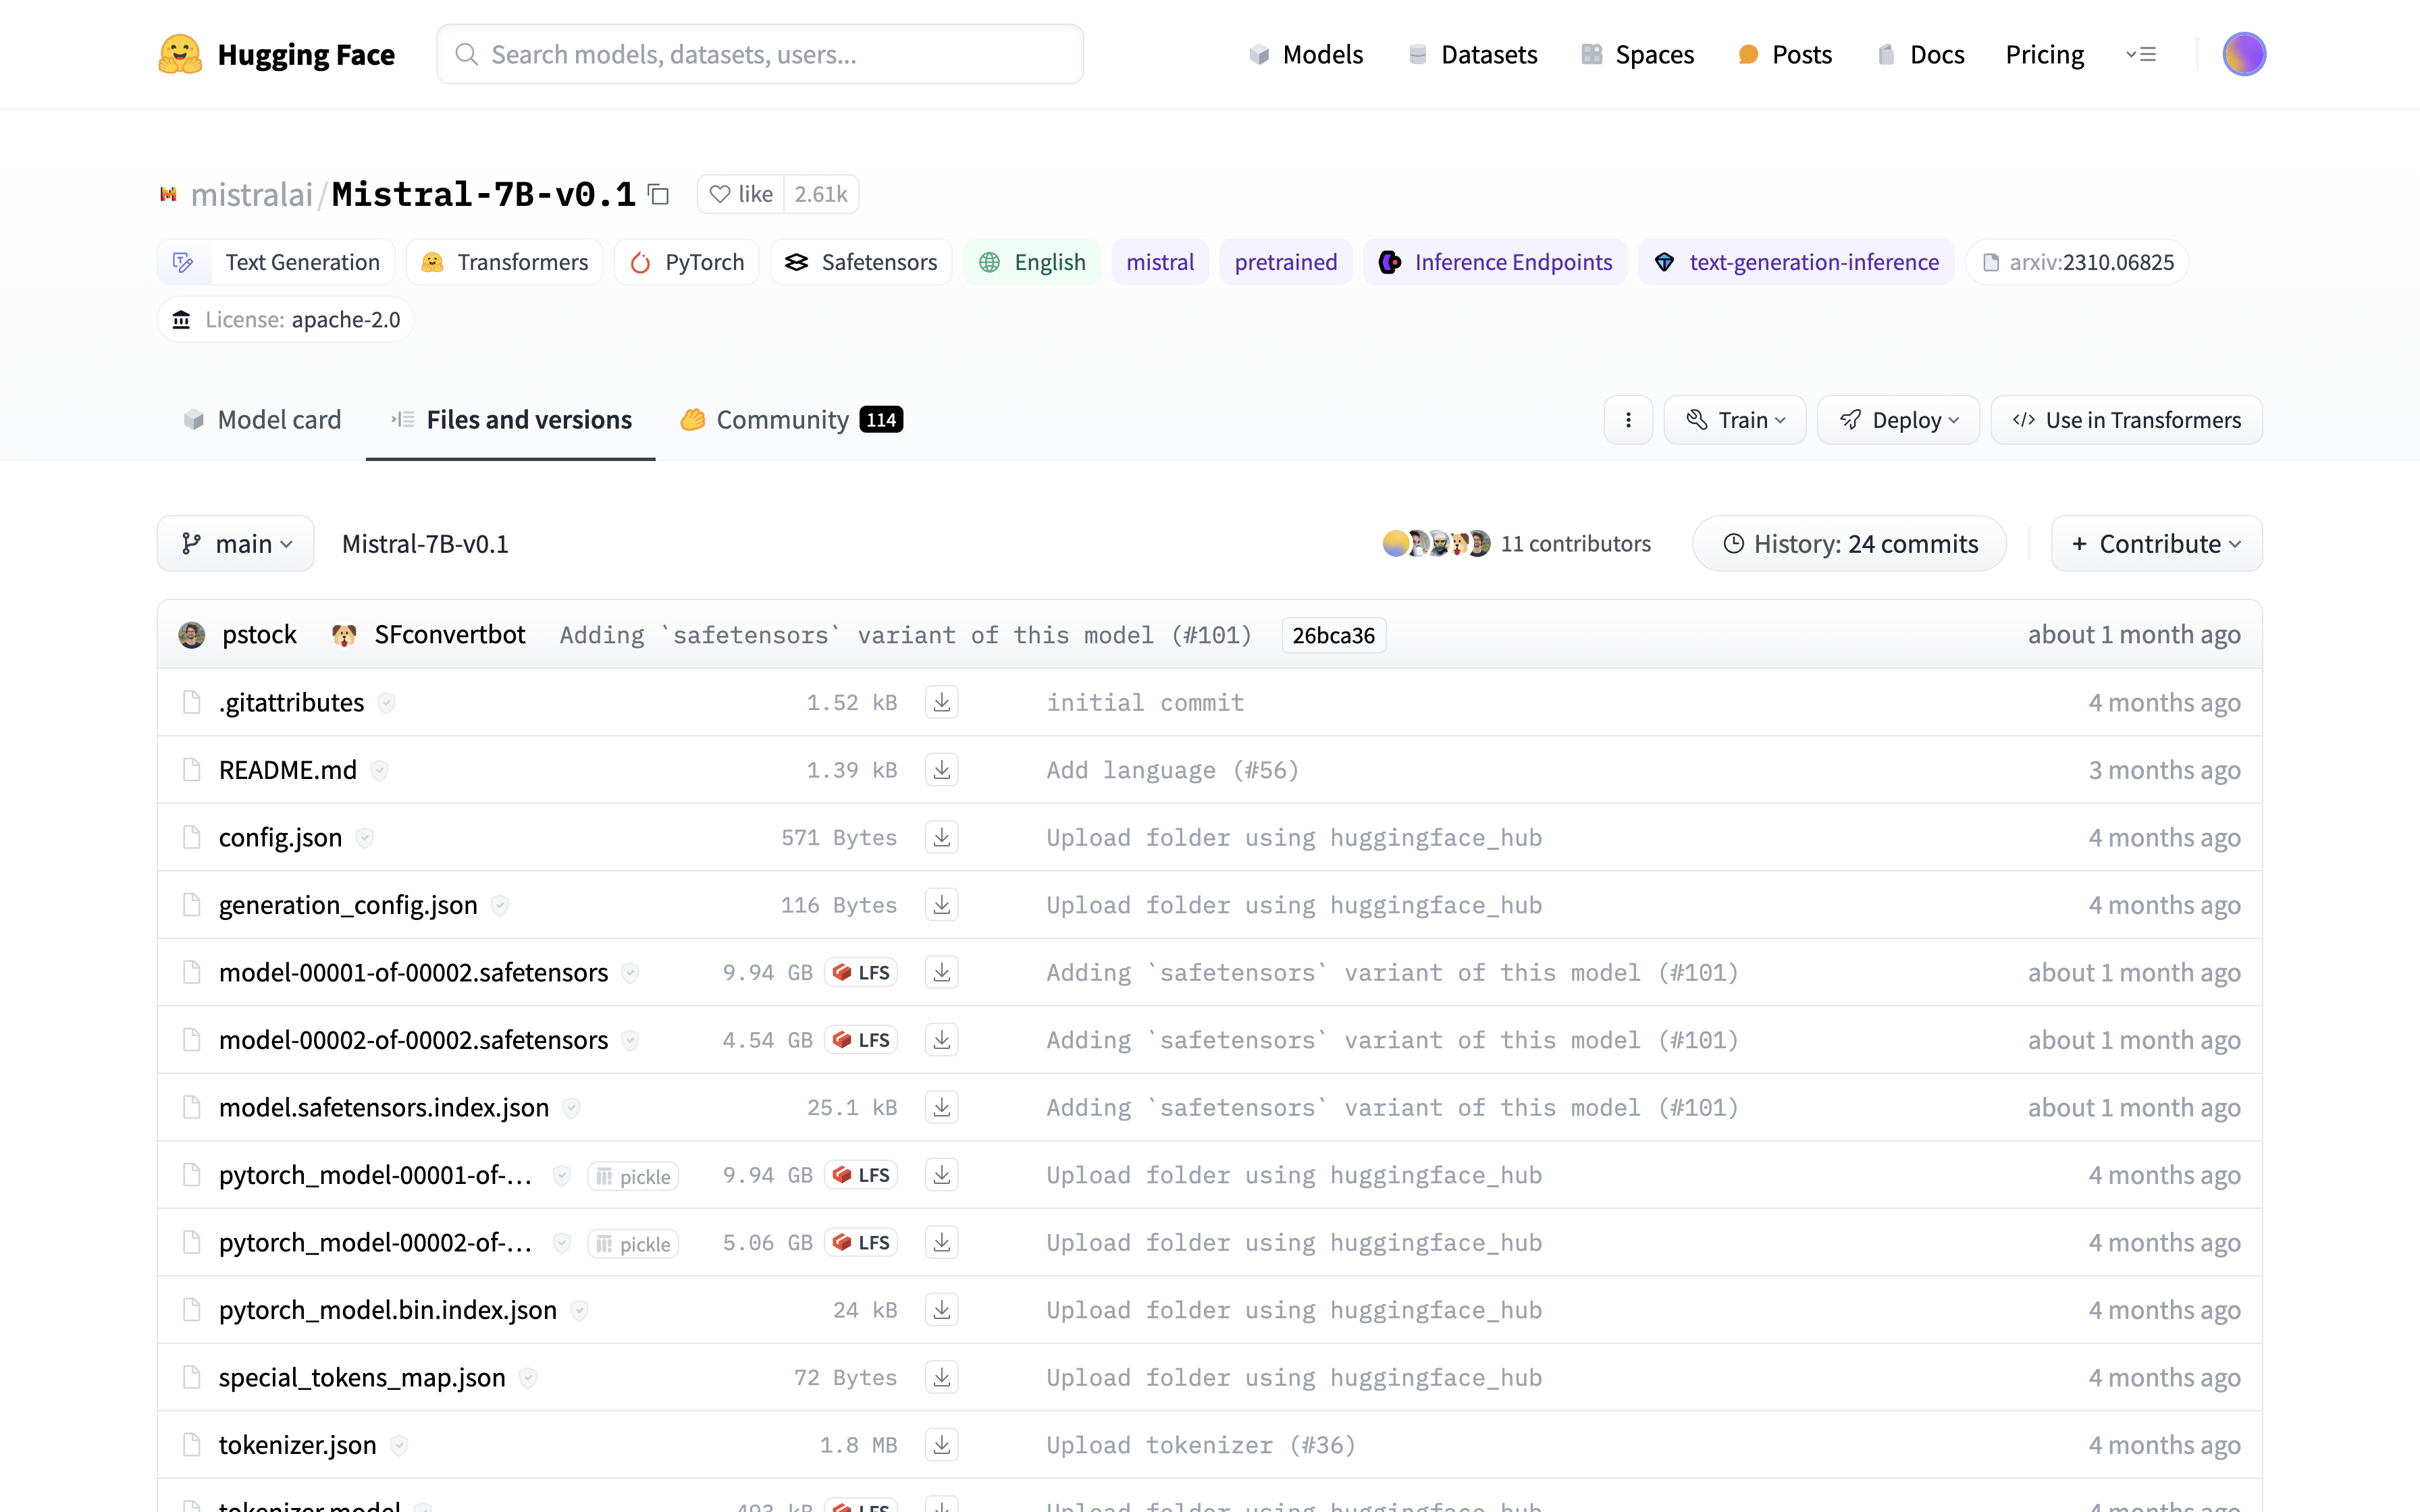Click the PyTorch tag

(687, 262)
